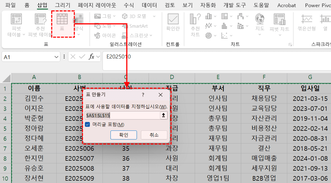Switch to the 개발 도구 tab
The image size is (331, 183).
point(235,5)
